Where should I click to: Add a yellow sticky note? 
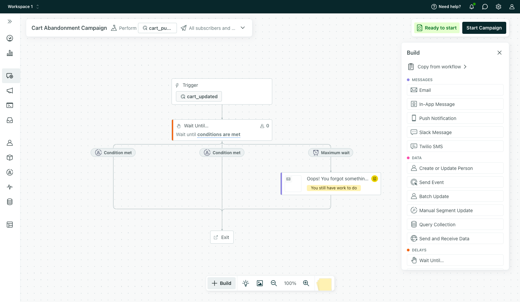point(325,284)
